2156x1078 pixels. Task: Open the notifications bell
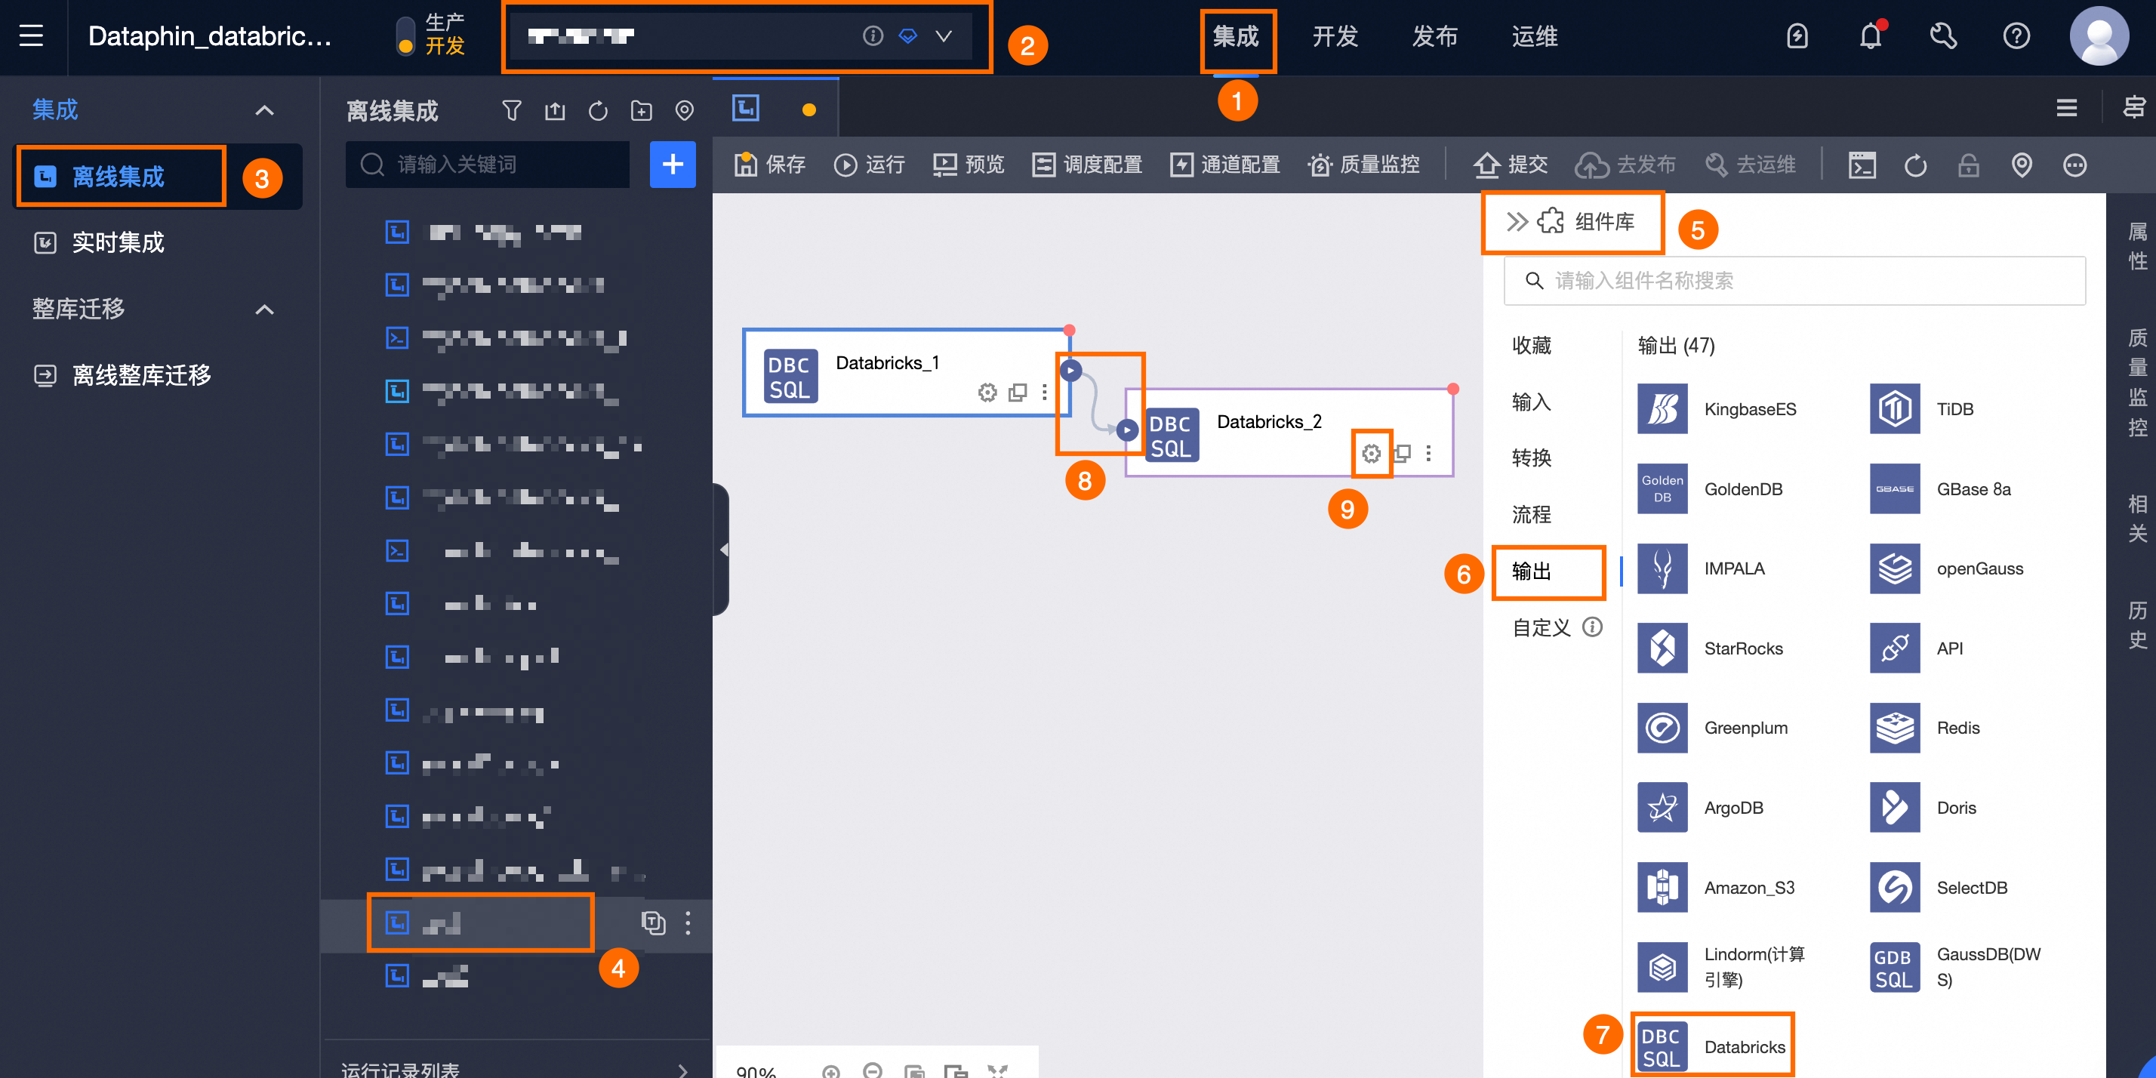coord(1871,36)
